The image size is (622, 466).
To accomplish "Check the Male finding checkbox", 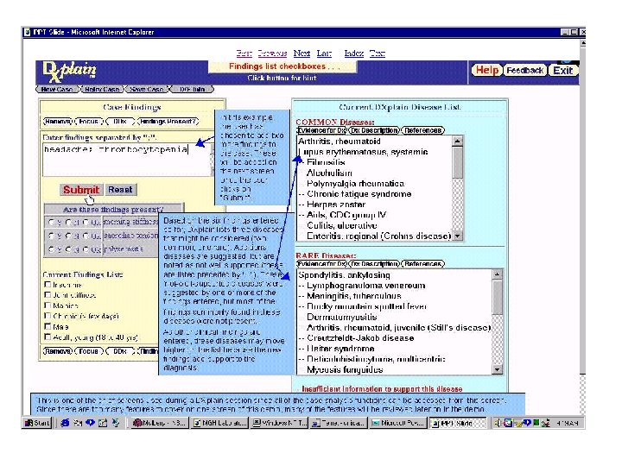I will pos(48,326).
